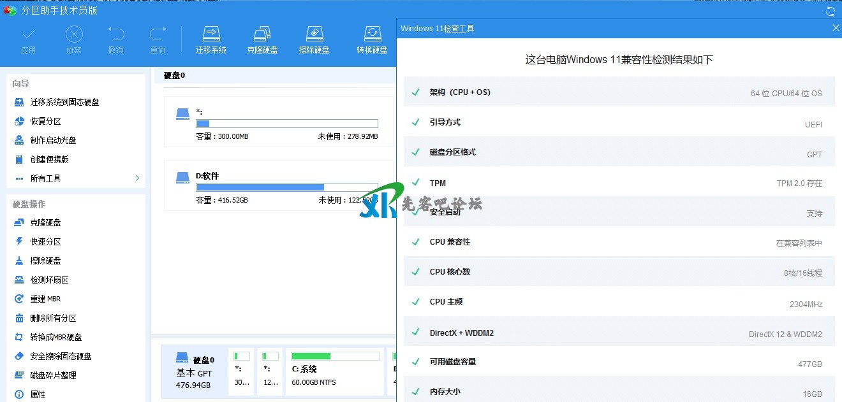The height and width of the screenshot is (402, 842).
Task: Start 制作启动光盘 from sidebar
Action: coord(53,140)
